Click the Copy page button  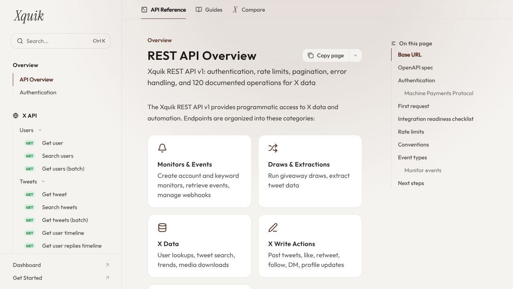click(x=326, y=55)
